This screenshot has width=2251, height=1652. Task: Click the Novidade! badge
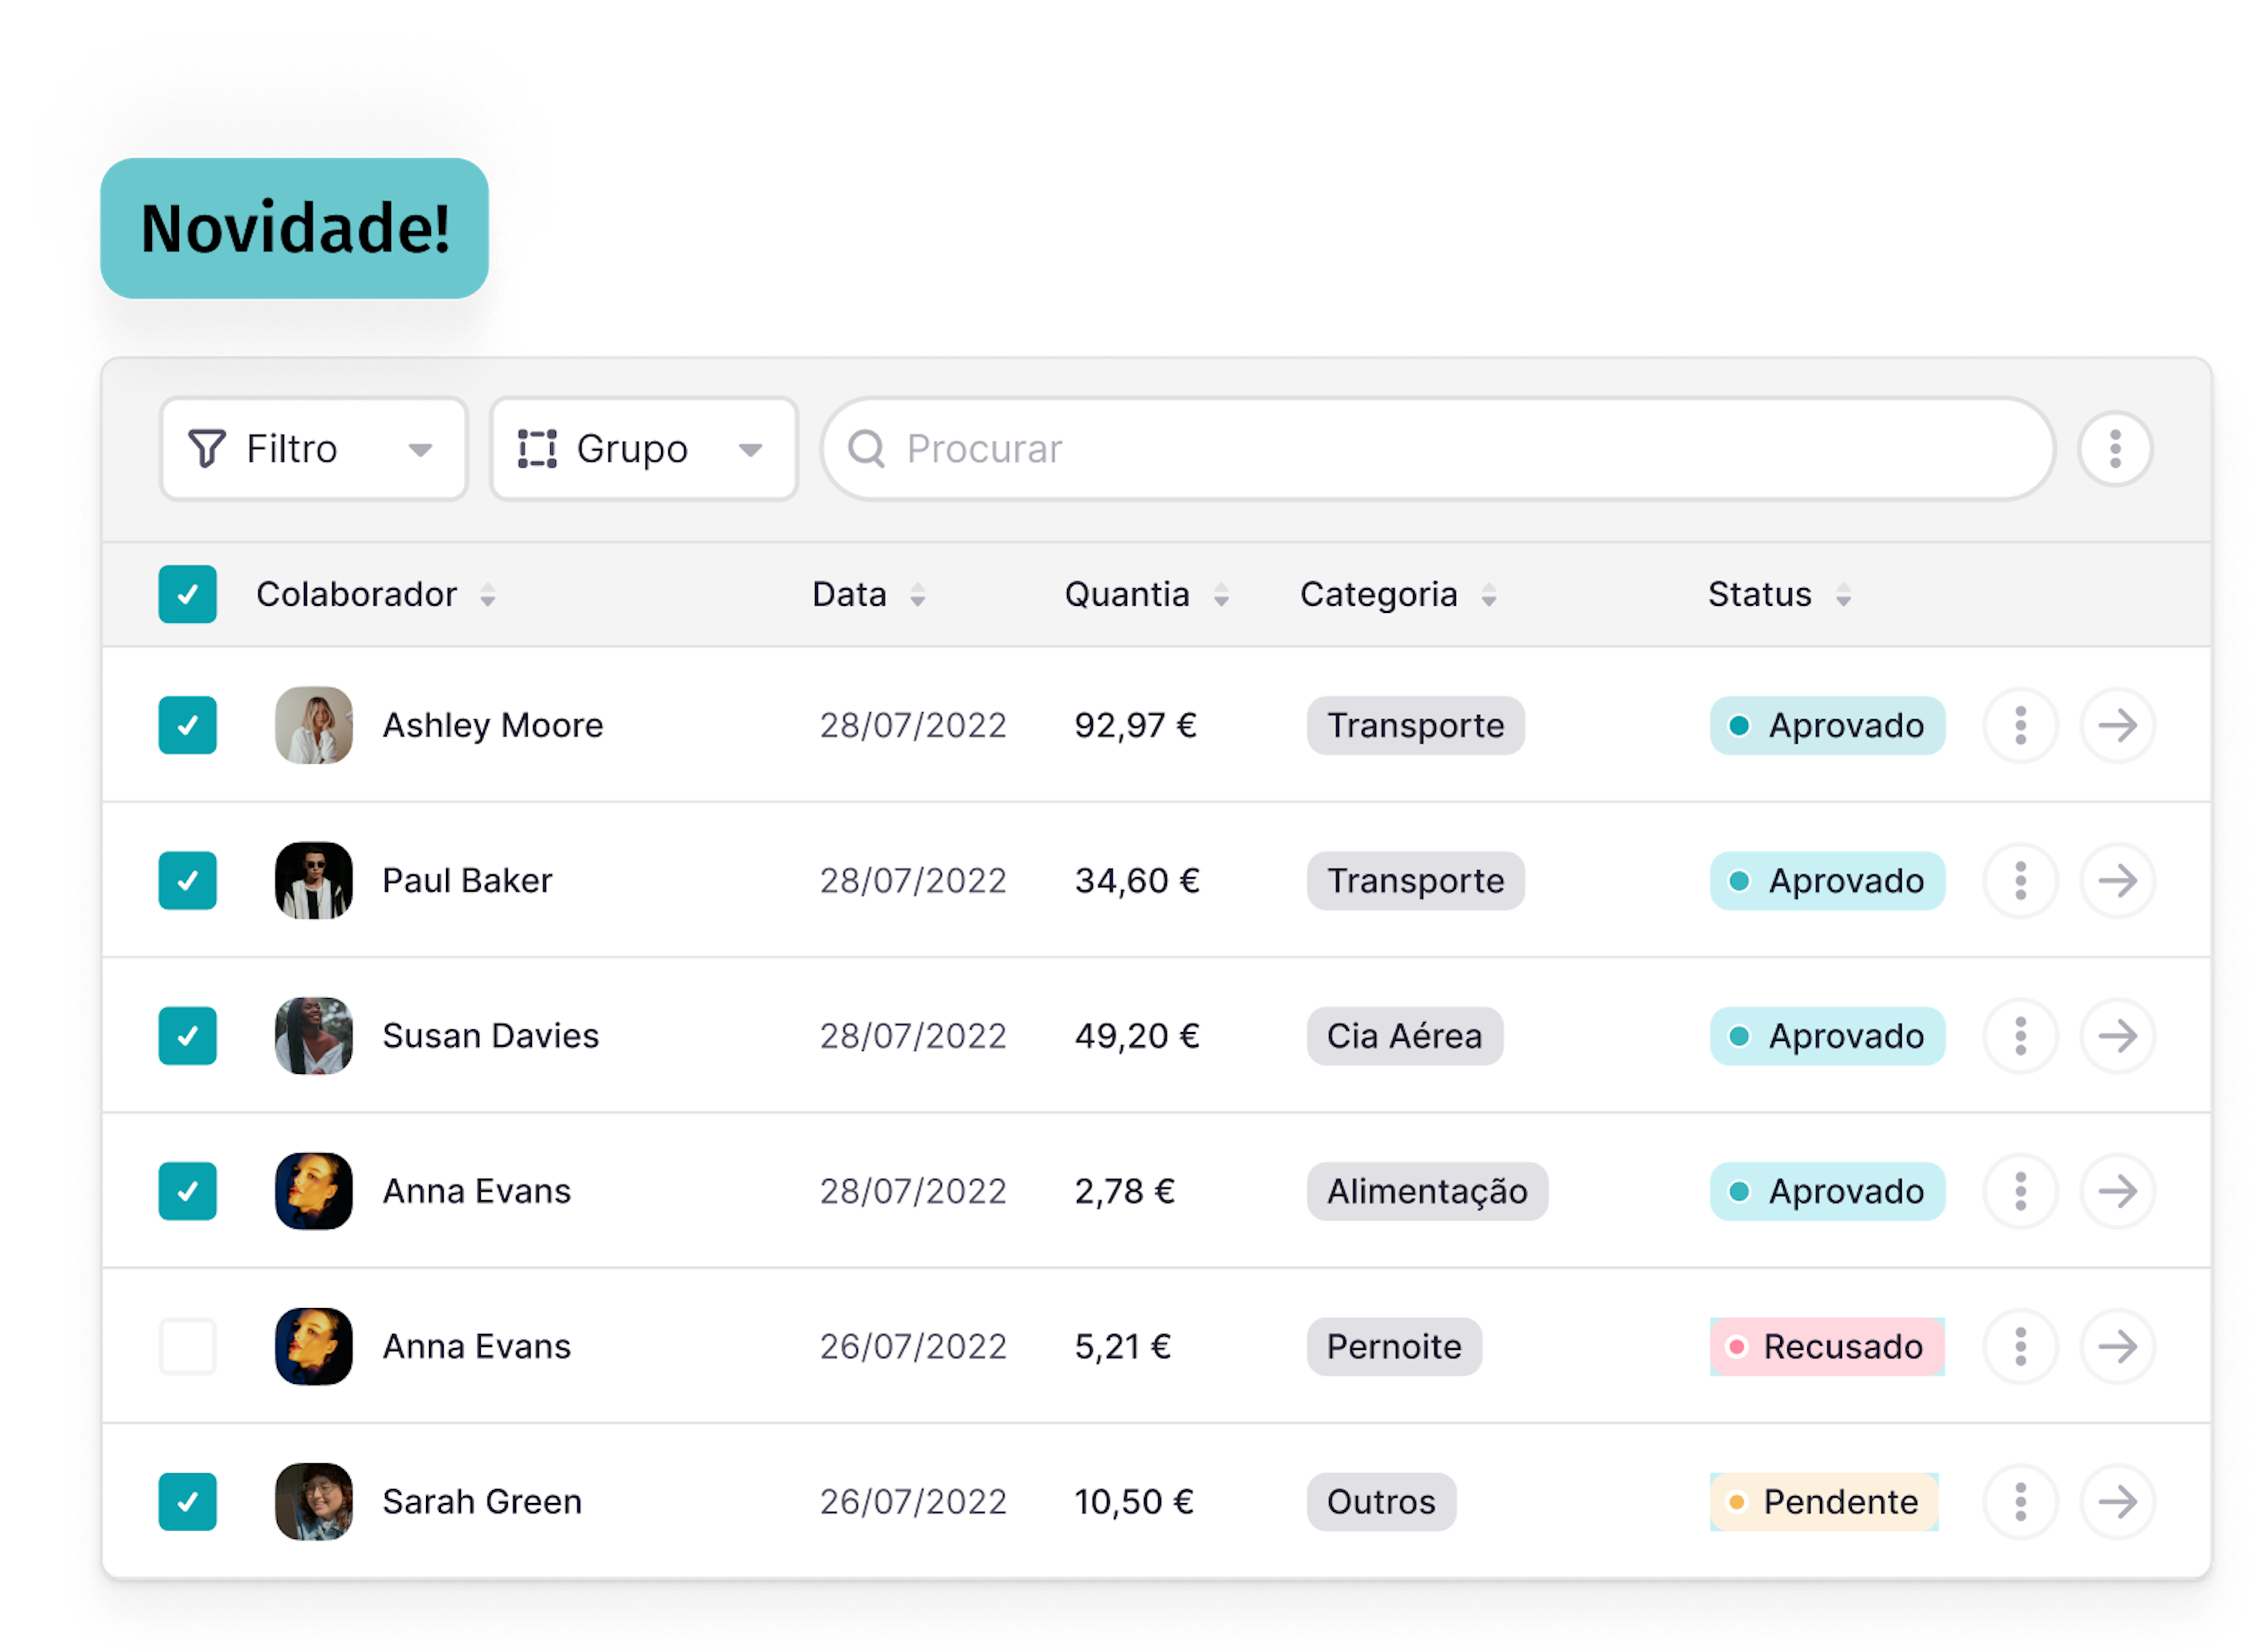294,228
